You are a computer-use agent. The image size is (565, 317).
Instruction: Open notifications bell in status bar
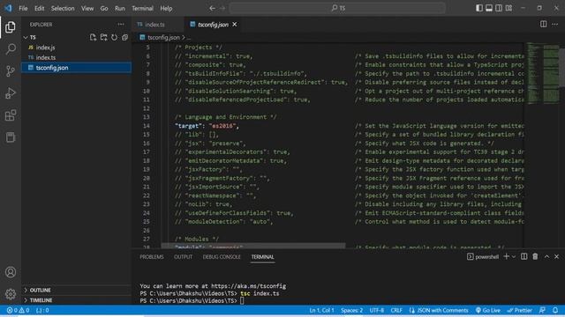555,310
